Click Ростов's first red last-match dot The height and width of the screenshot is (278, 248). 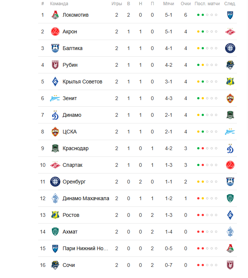(198, 215)
